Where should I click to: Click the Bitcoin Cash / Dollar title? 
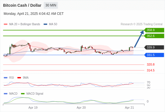(22, 5)
